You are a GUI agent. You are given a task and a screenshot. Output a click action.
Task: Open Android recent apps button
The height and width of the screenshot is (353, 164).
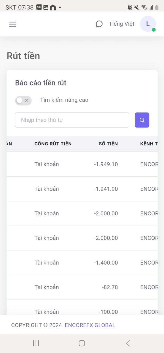tap(36, 343)
